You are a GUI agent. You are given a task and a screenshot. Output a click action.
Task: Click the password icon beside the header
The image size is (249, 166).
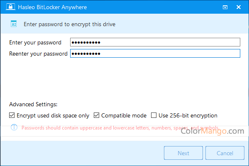coord(13,24)
